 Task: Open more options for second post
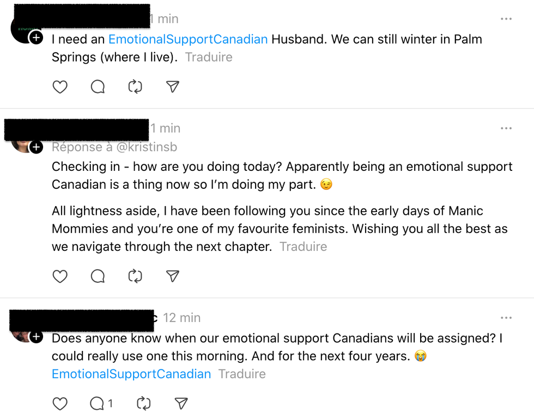(x=506, y=128)
